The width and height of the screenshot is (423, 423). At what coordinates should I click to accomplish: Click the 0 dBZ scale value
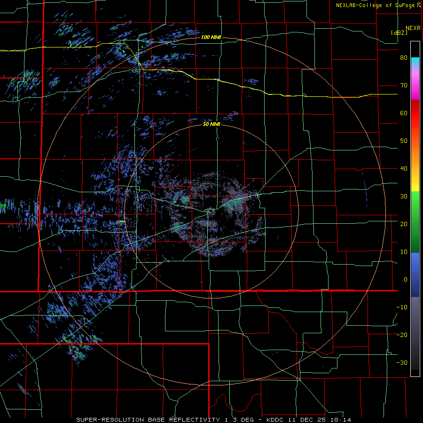pyautogui.click(x=406, y=280)
